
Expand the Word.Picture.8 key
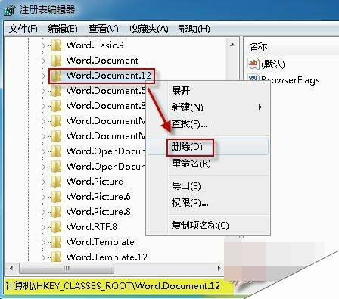[43, 212]
